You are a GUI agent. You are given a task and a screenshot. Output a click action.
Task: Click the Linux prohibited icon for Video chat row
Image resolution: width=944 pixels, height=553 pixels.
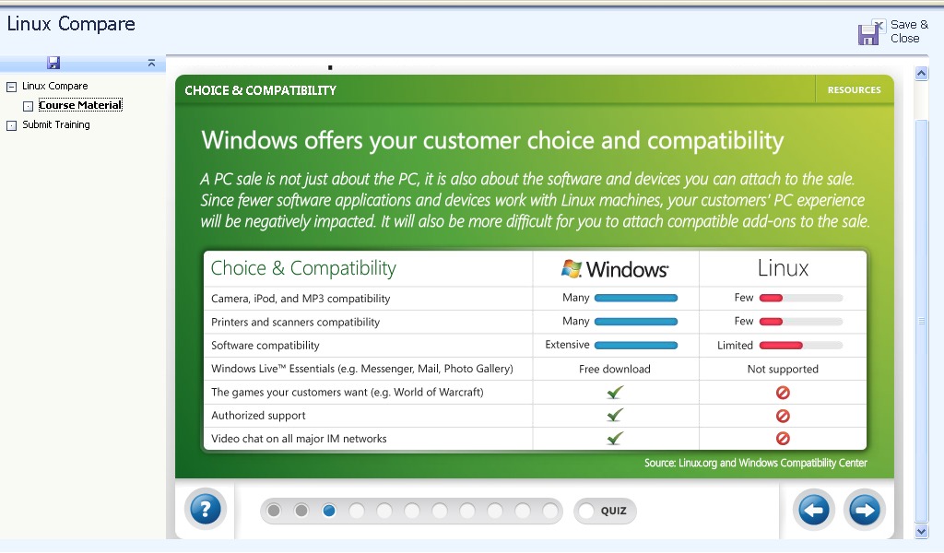click(x=783, y=439)
